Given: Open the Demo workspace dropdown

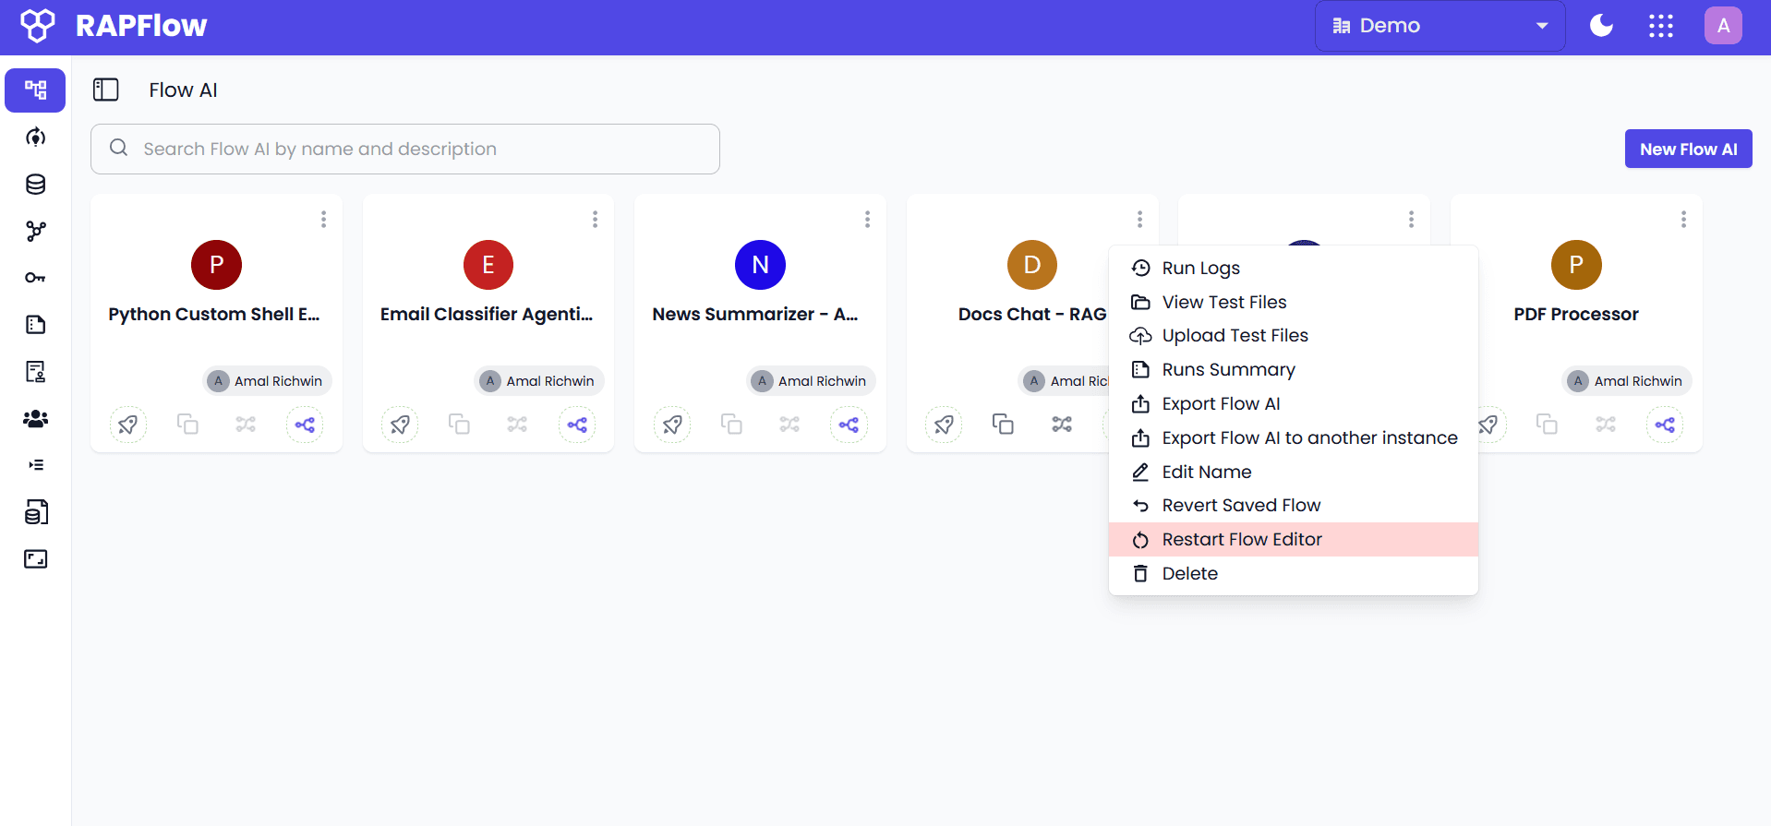Looking at the screenshot, I should 1440,26.
